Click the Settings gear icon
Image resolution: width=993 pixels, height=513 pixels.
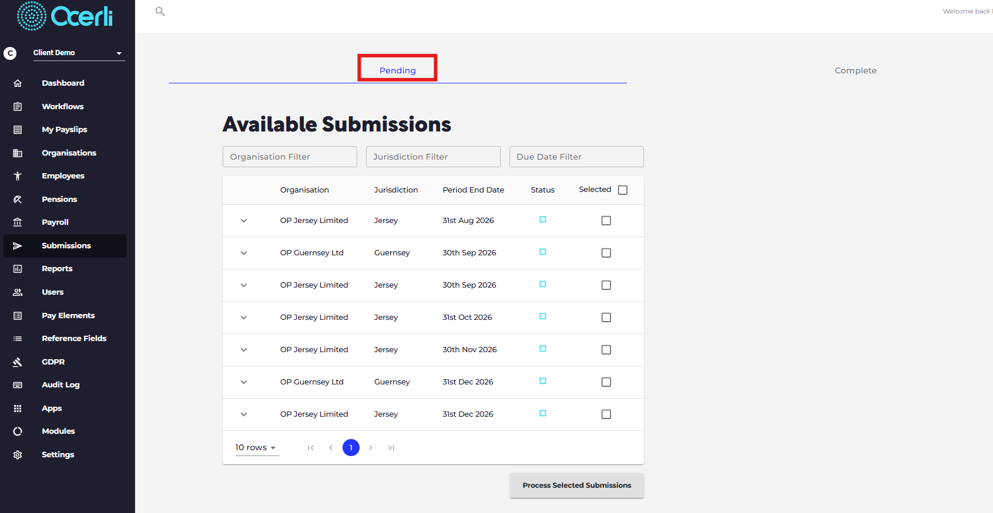18,455
